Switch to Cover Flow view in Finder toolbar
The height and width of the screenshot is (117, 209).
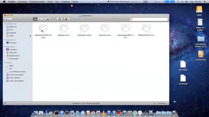pos(48,19)
